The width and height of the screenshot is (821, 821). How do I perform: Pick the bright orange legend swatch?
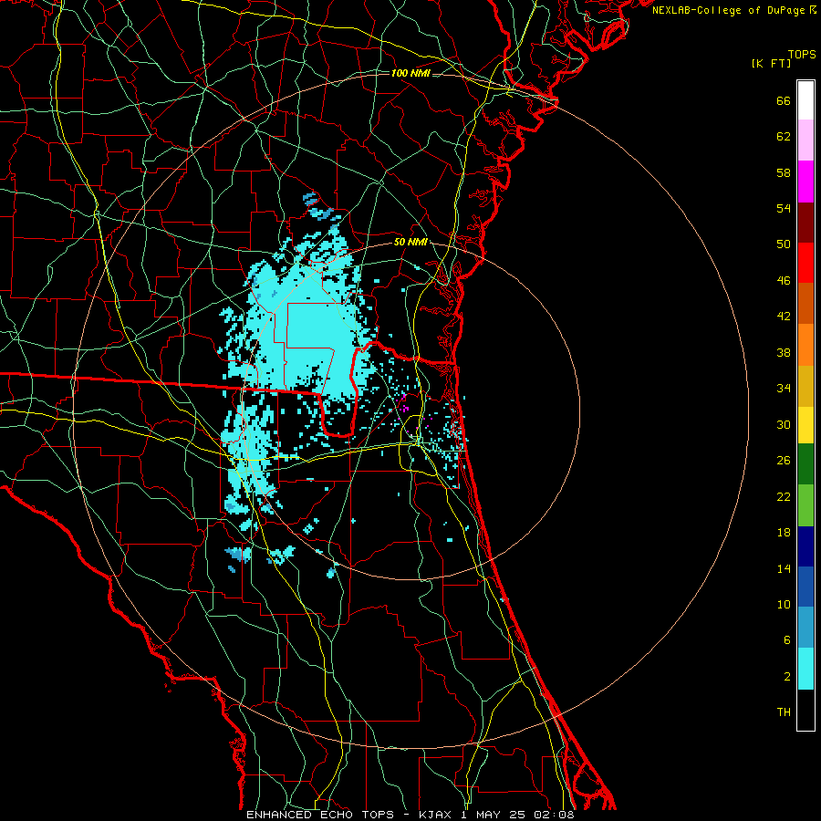pos(805,345)
